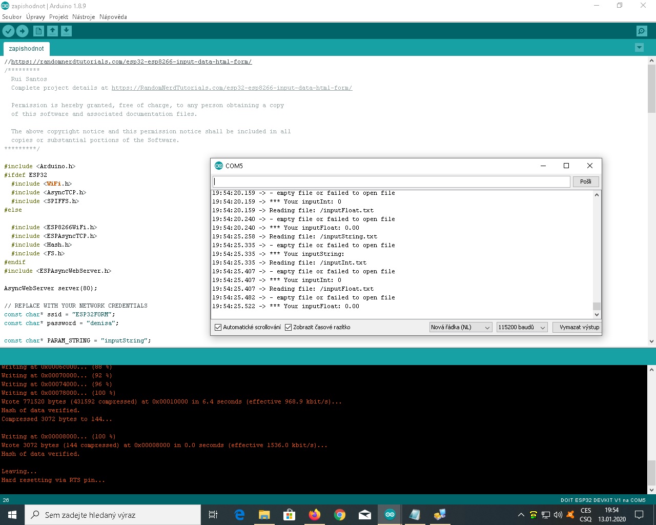The height and width of the screenshot is (525, 656).
Task: Launch Chrome from the taskbar
Action: tap(339, 514)
